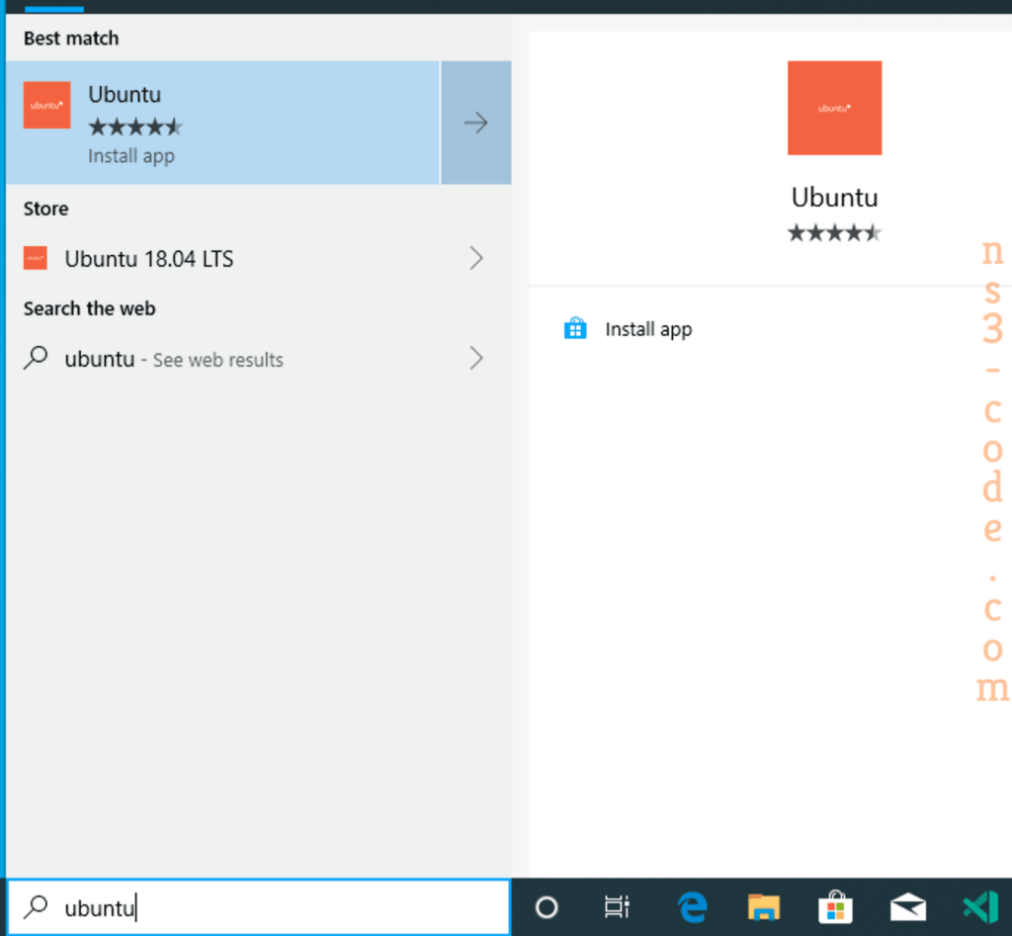Open Microsoft Store from taskbar
This screenshot has height=936, width=1012.
[x=836, y=907]
